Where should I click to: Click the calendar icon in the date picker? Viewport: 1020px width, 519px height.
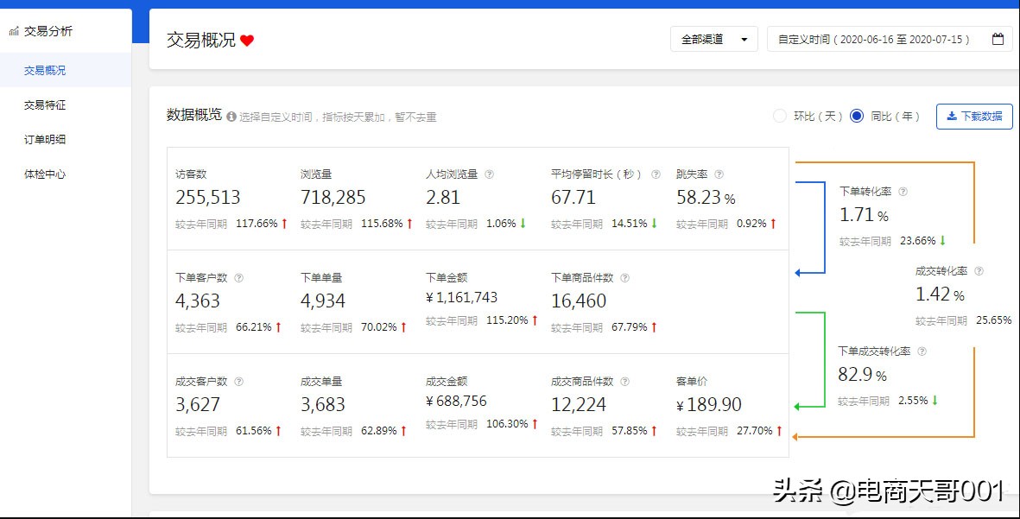click(997, 39)
